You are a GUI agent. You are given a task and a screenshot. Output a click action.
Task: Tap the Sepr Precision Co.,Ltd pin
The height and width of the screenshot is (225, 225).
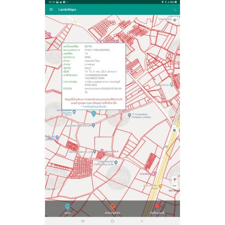[94, 152]
